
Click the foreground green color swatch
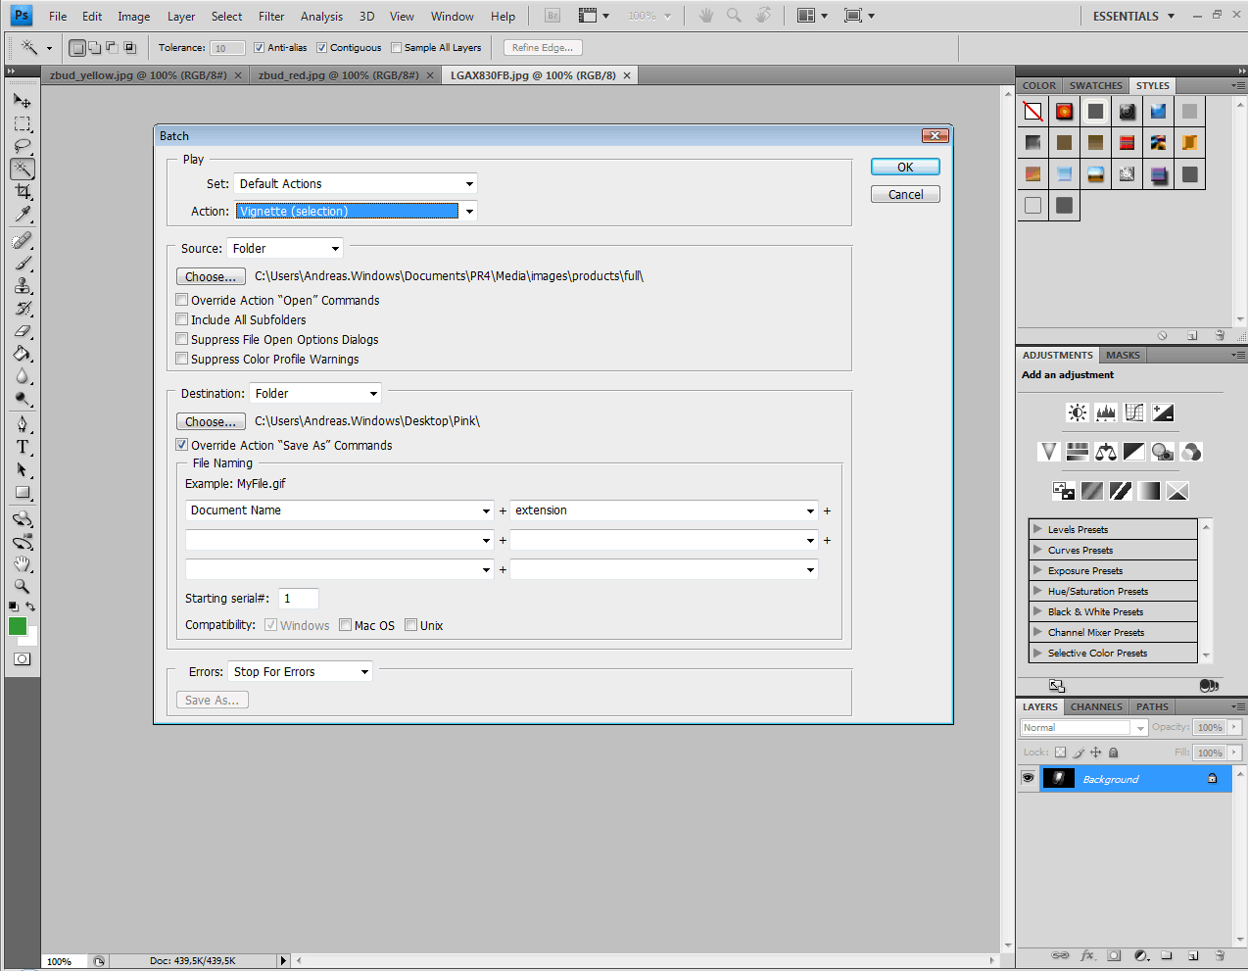[18, 626]
